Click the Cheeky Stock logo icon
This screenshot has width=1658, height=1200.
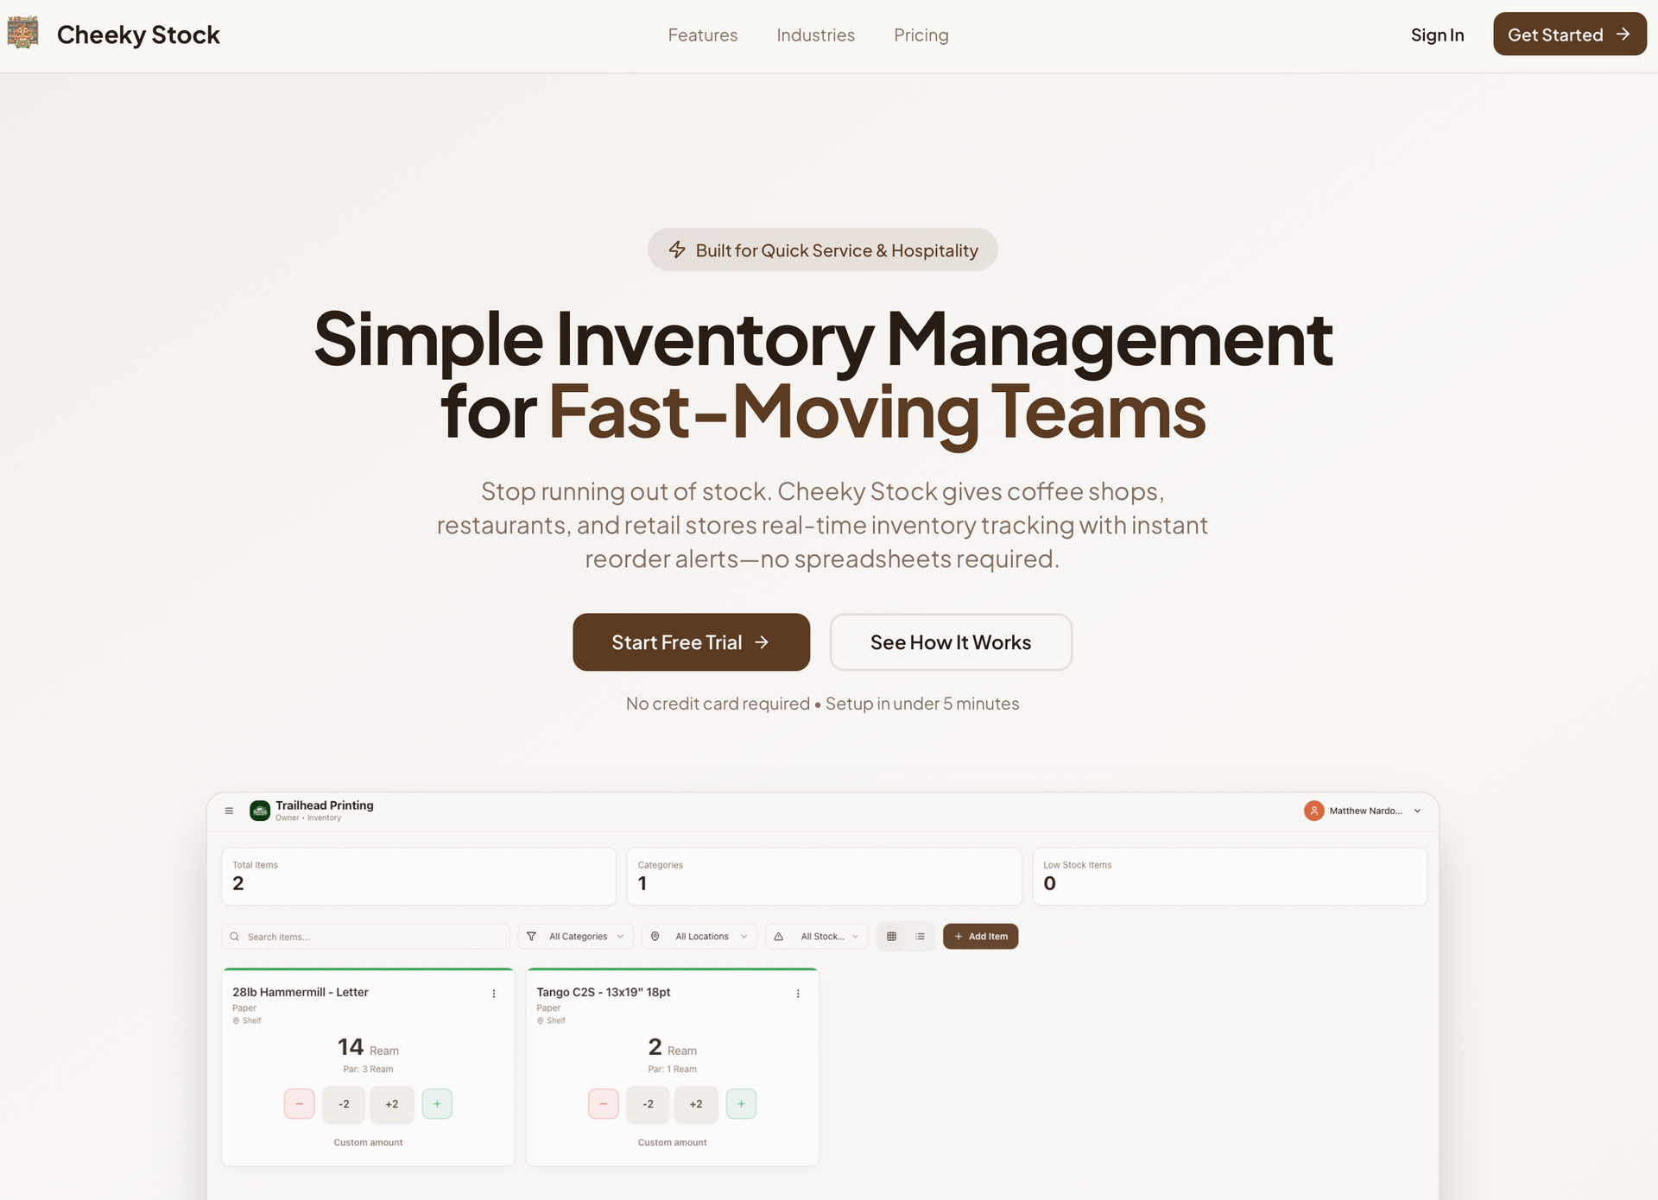[22, 33]
